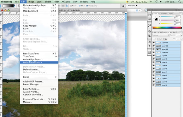Open the Workspace dropdown
The width and height of the screenshot is (183, 117).
[x=133, y=5]
